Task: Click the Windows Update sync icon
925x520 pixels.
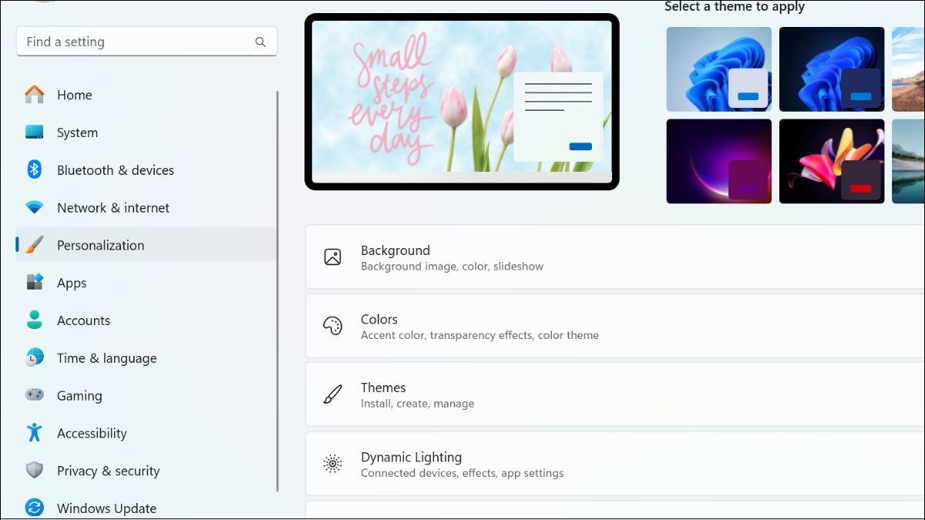Action: (35, 508)
